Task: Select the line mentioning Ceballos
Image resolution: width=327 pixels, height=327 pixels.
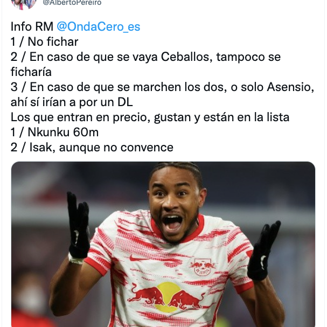Action: [145, 57]
